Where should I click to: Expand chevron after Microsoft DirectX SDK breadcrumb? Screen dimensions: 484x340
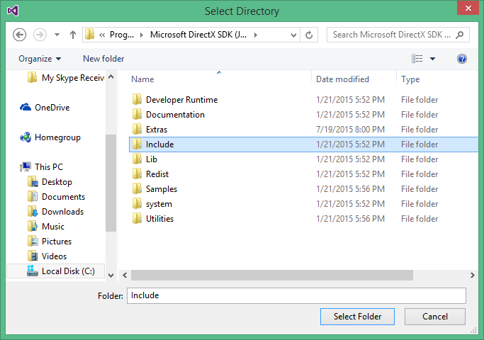tap(256, 35)
